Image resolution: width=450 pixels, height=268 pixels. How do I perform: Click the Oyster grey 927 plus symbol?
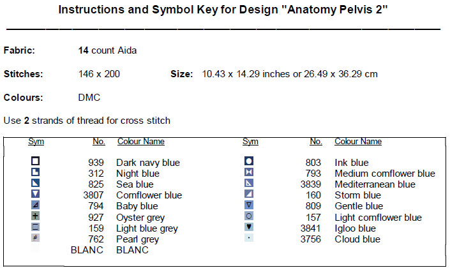point(36,216)
